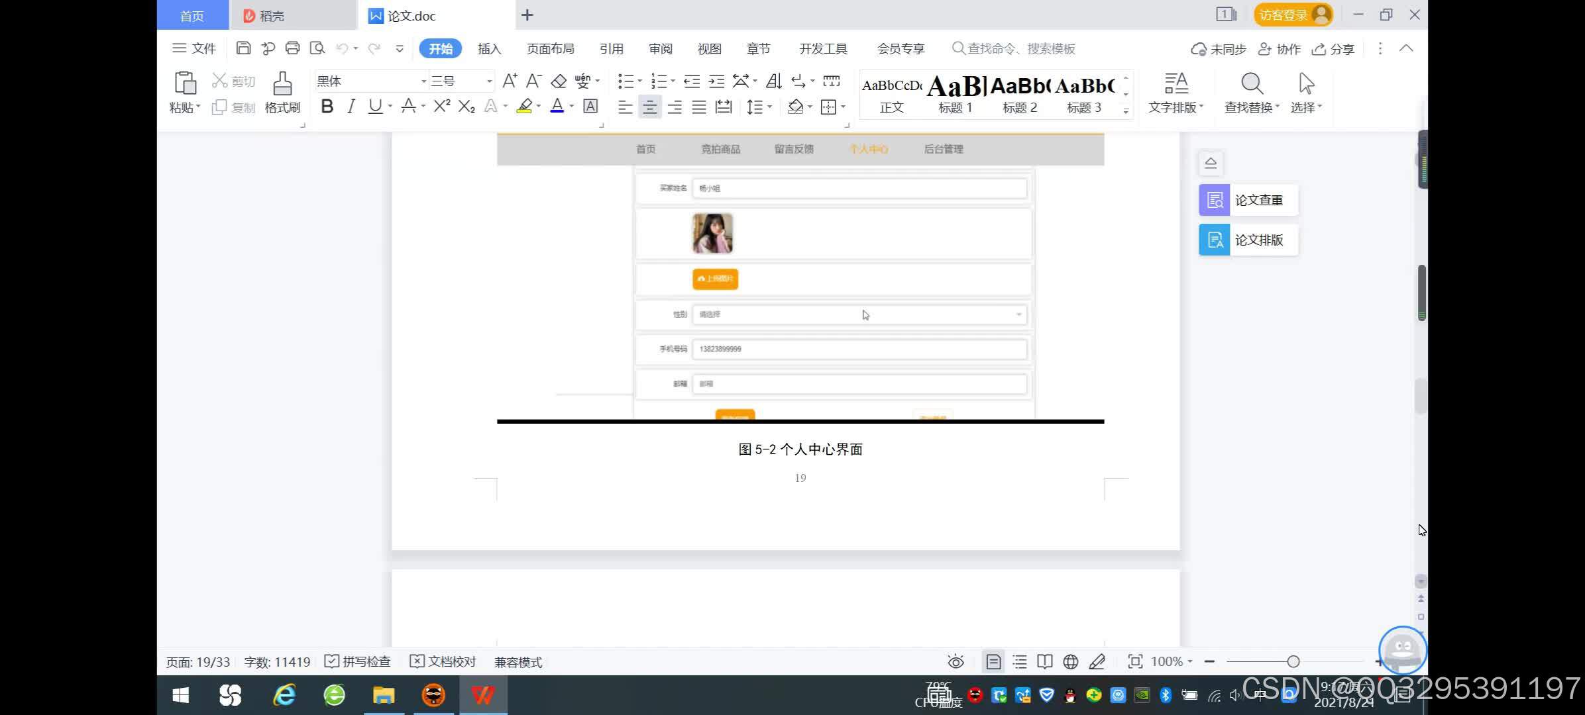The width and height of the screenshot is (1585, 715).
Task: Click the Cut scissors icon
Action: point(219,81)
